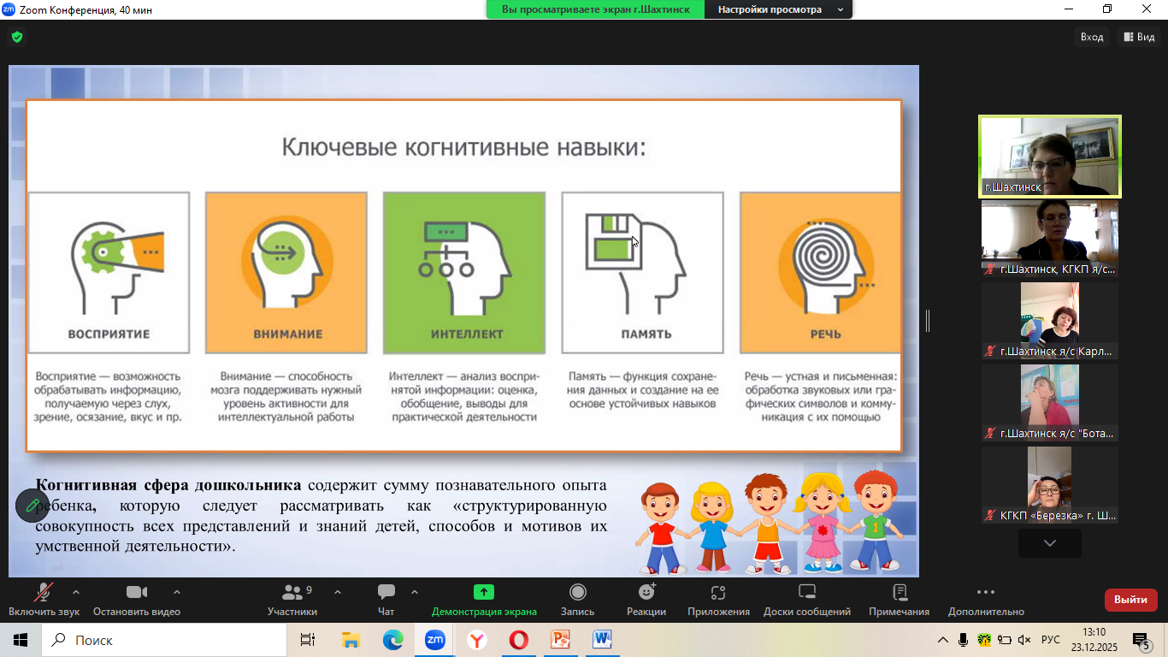The width and height of the screenshot is (1168, 657).
Task: Click the green encryption shield icon
Action: [16, 37]
